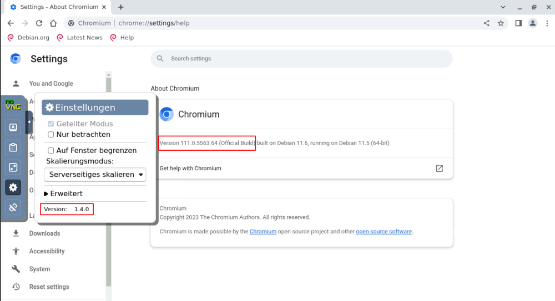Open the tab search chevron in title bar
The image size is (555, 301).
click(x=503, y=7)
